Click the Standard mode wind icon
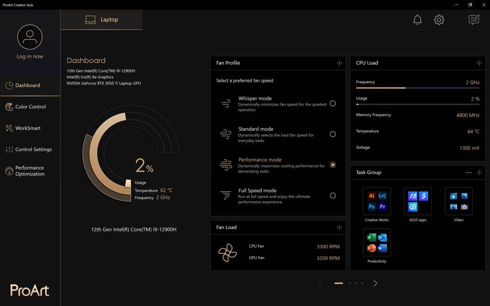The image size is (490, 306). tap(226, 134)
